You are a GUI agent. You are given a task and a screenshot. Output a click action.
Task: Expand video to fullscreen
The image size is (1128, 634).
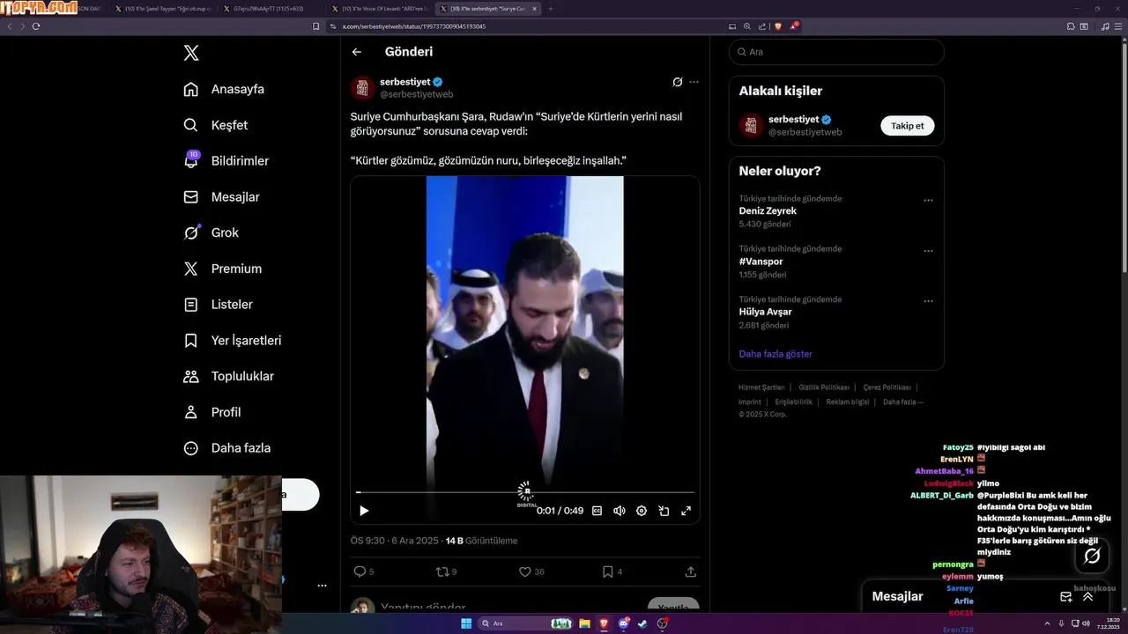(686, 511)
